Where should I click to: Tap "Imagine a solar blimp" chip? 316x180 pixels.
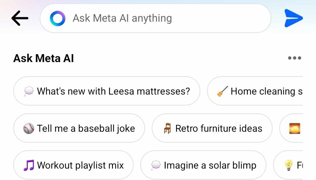pyautogui.click(x=203, y=165)
